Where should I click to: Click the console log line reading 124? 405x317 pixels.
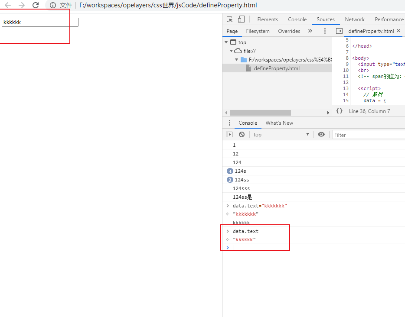[x=237, y=162]
